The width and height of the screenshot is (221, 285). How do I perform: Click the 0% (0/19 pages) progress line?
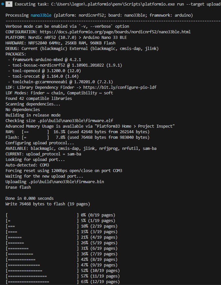click(60, 215)
